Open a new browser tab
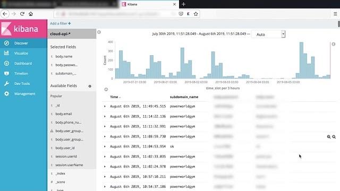The image size is (340, 191). tap(183, 4)
